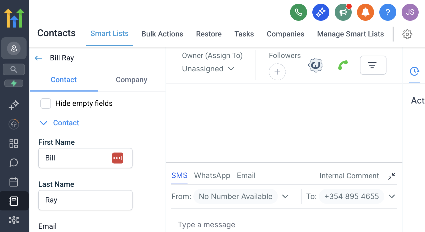Click the Last Name input field
Viewport: 425px width, 232px height.
85,200
